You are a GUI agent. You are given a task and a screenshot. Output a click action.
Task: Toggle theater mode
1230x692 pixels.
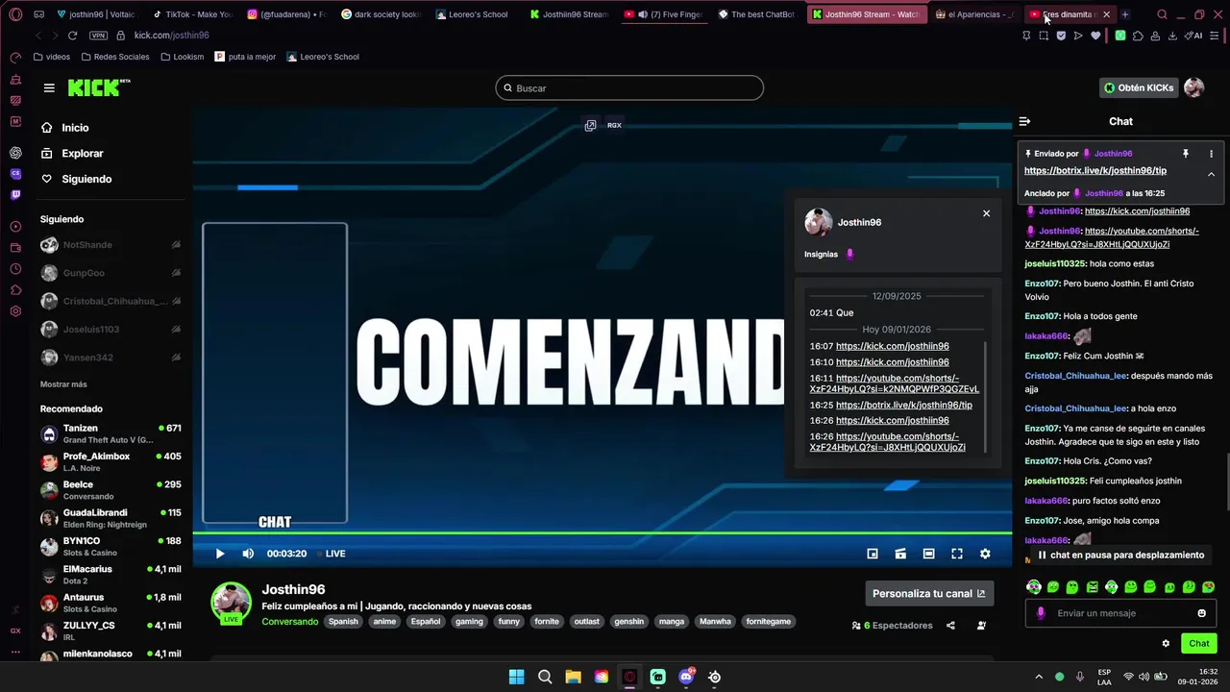pos(928,554)
